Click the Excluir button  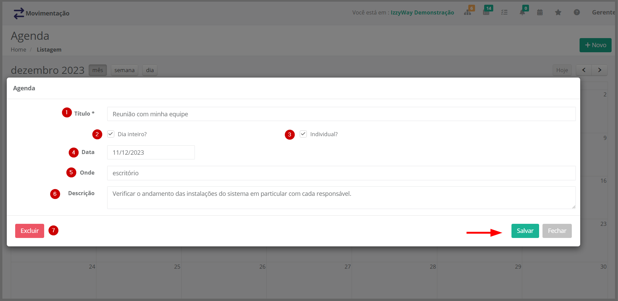(30, 231)
